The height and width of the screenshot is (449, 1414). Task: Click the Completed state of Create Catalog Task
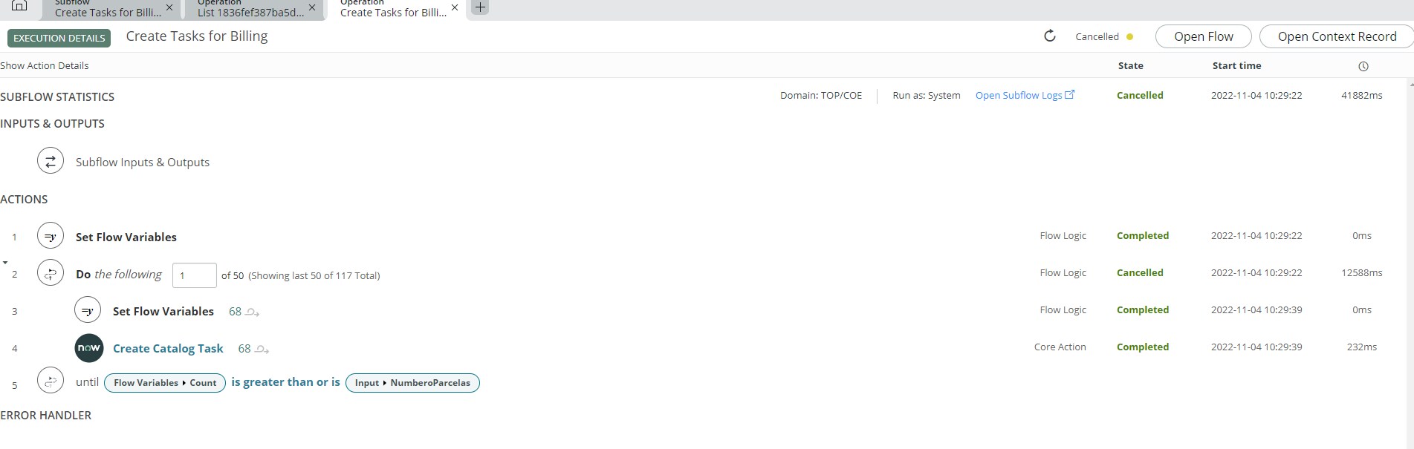(x=1143, y=347)
